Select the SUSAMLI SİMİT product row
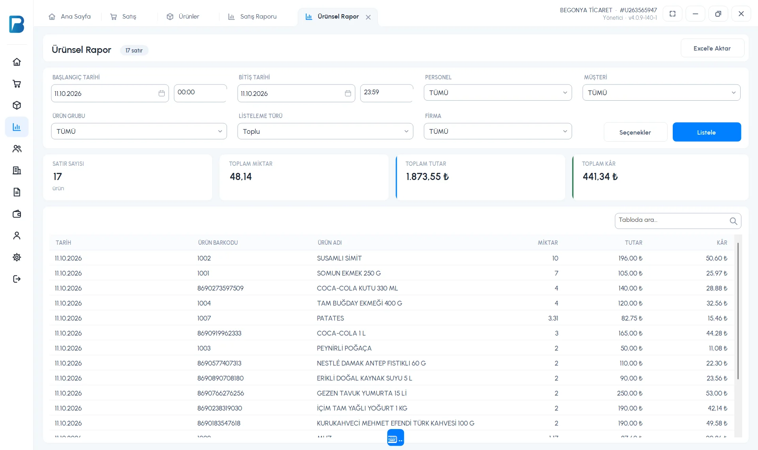This screenshot has width=758, height=450. coord(392,258)
